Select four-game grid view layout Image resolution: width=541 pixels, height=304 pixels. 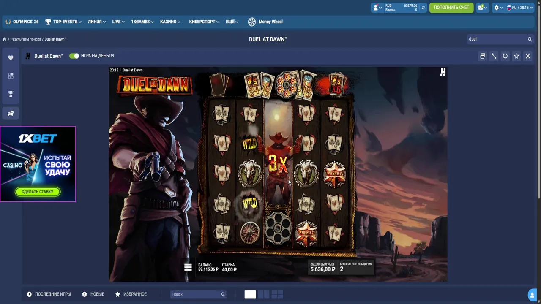click(277, 294)
